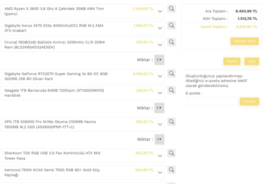
Task: Click the magnifier beside Gigabyte GeForce RTX2070 Super
Action: click(171, 74)
